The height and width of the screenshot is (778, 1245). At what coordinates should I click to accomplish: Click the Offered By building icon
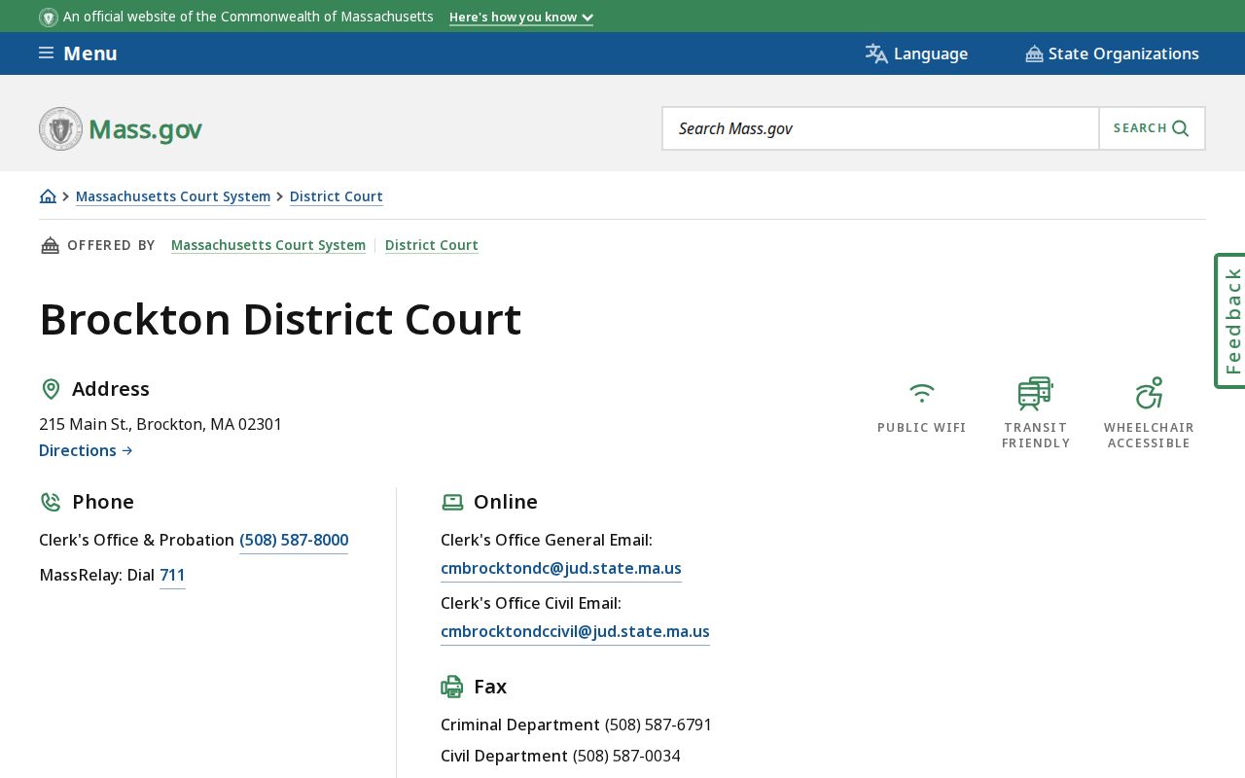50,245
